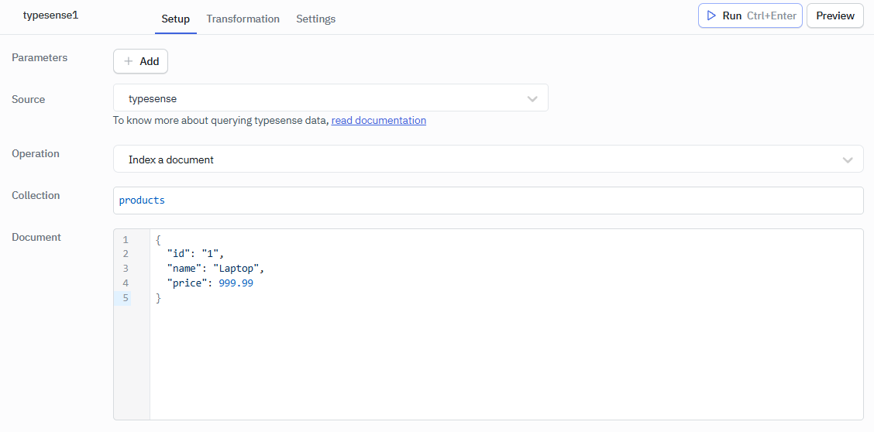Click the plus icon to add parameter
Image resolution: width=874 pixels, height=432 pixels.
[x=129, y=61]
